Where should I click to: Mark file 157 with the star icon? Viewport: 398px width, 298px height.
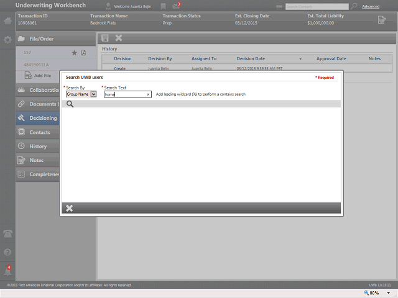[x=74, y=53]
